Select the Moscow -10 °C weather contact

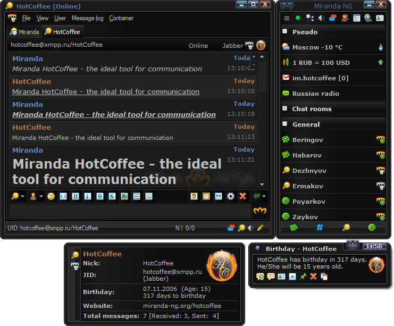(333, 47)
